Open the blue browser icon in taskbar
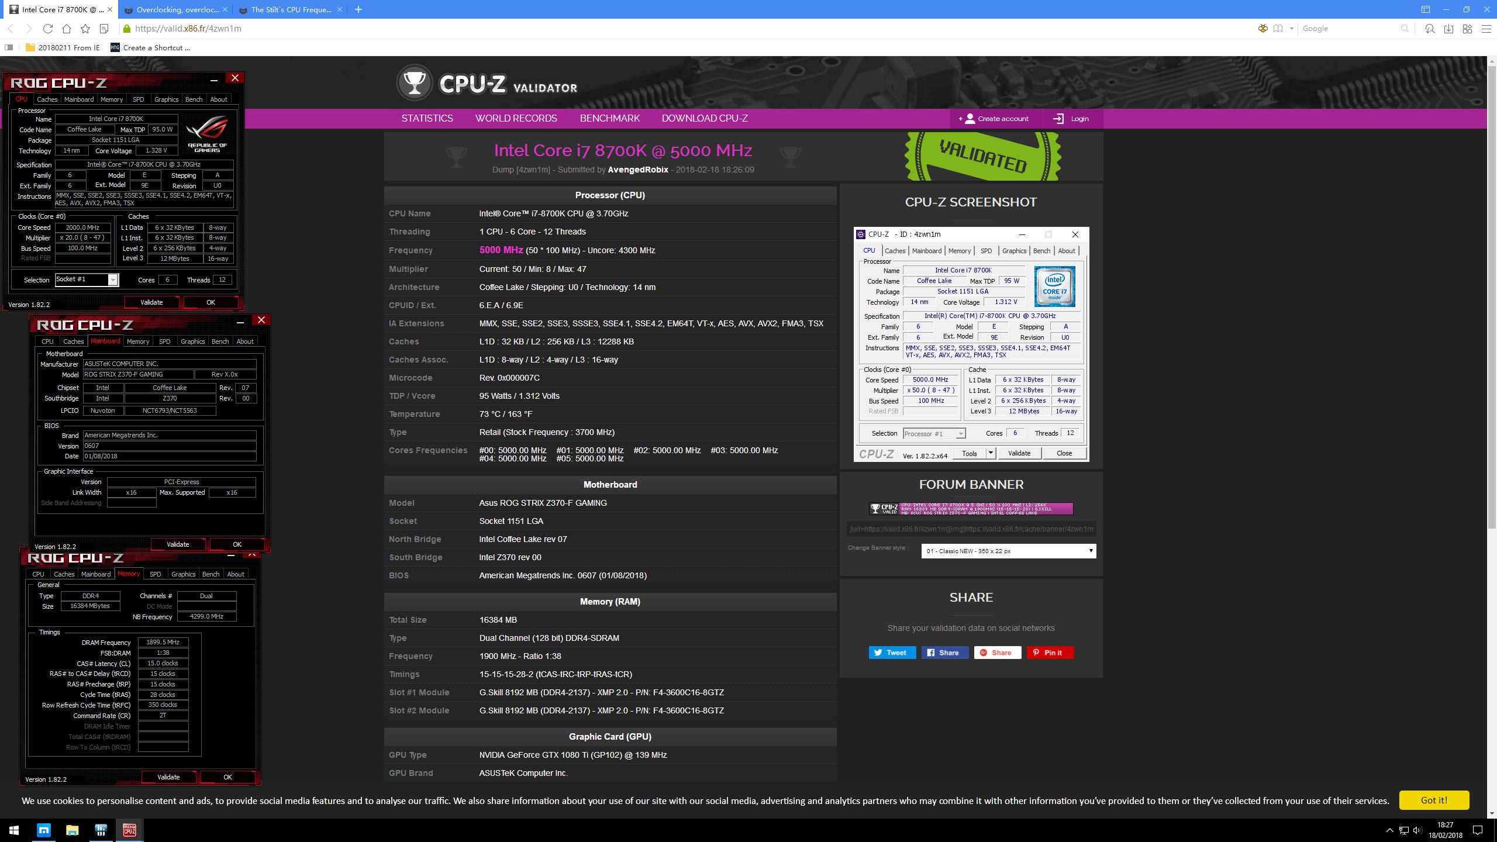Image resolution: width=1497 pixels, height=842 pixels. [44, 830]
